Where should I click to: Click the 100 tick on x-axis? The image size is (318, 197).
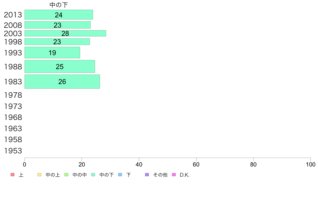point(311,164)
